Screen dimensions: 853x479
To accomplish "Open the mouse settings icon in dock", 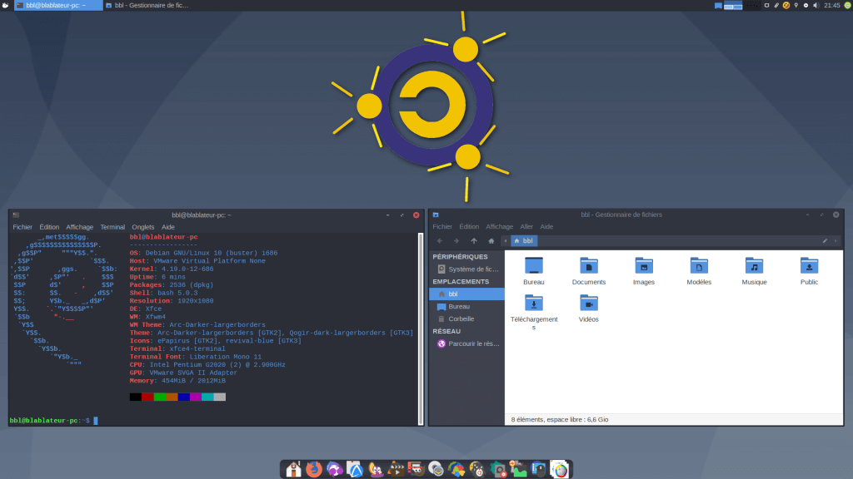I will pyautogui.click(x=539, y=469).
